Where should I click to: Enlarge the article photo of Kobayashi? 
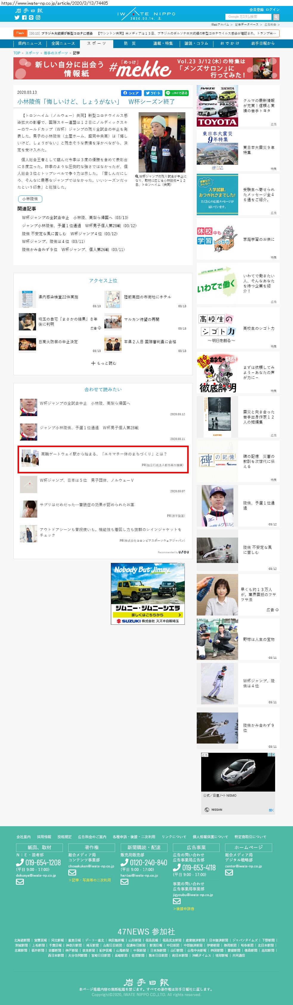(x=162, y=142)
